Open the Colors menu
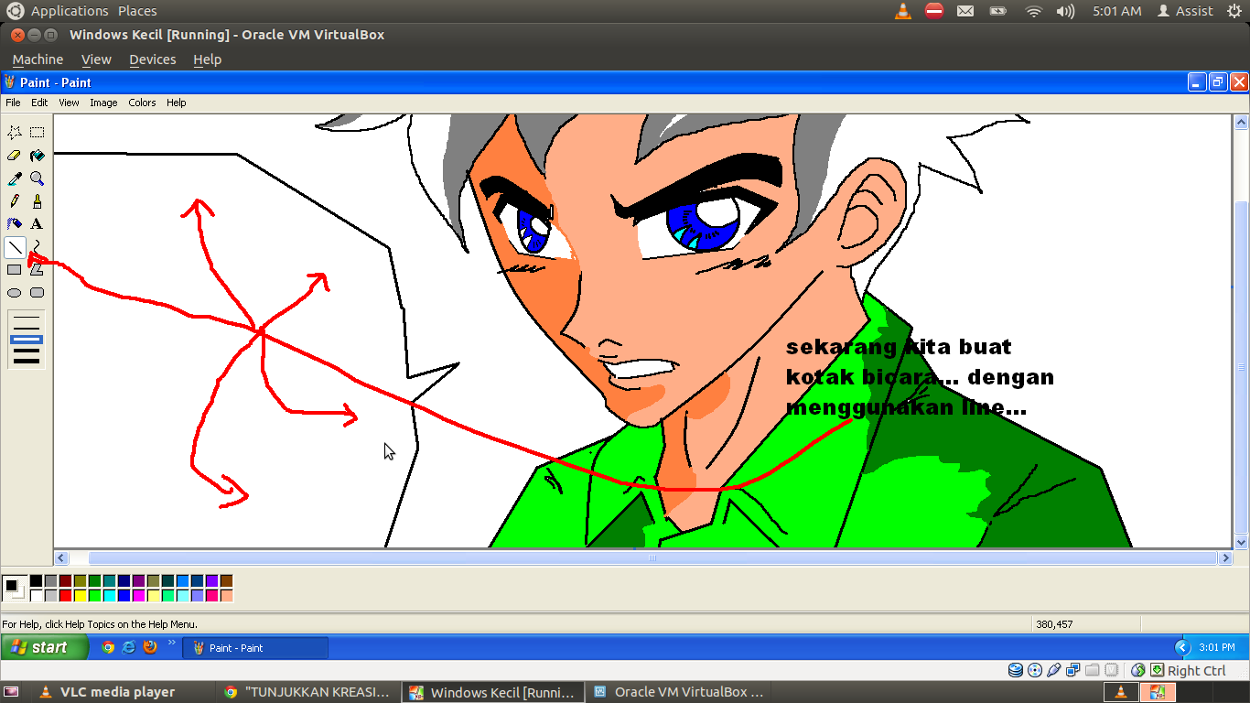The height and width of the screenshot is (703, 1250). [x=142, y=103]
